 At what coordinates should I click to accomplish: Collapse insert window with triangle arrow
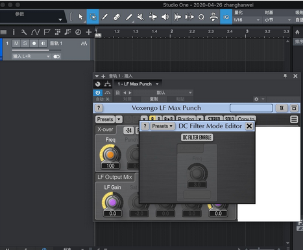pos(97,76)
